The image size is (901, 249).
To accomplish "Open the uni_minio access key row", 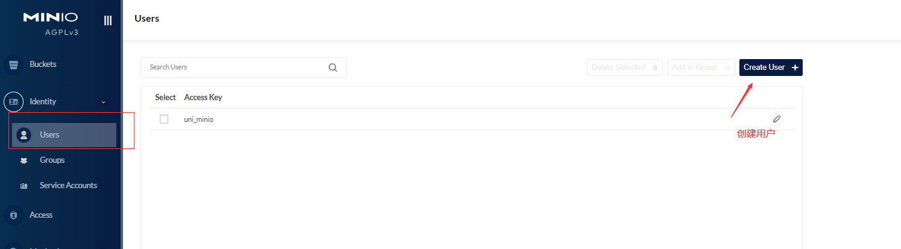I will pos(472,119).
